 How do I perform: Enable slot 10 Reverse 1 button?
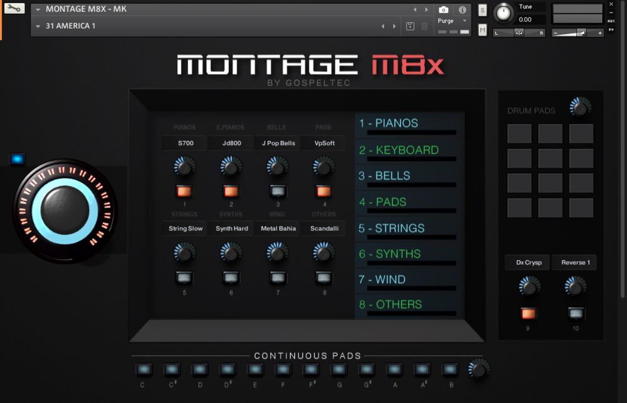pyautogui.click(x=576, y=313)
